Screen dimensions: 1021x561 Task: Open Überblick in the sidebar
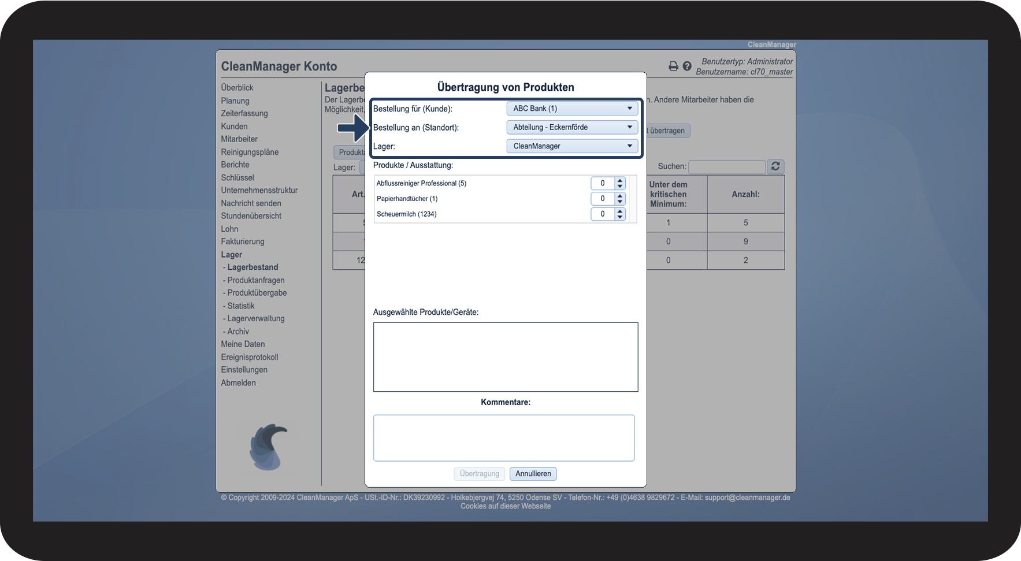click(237, 88)
